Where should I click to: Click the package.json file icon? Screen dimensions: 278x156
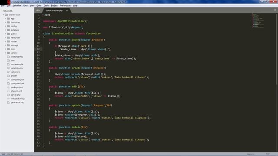8,87
